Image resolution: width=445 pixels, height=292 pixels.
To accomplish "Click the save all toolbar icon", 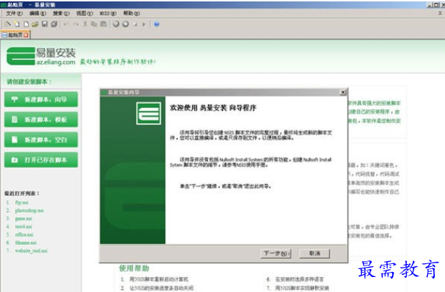I will (54, 24).
